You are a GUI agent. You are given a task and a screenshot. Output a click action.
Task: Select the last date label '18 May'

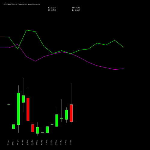tap(70, 142)
